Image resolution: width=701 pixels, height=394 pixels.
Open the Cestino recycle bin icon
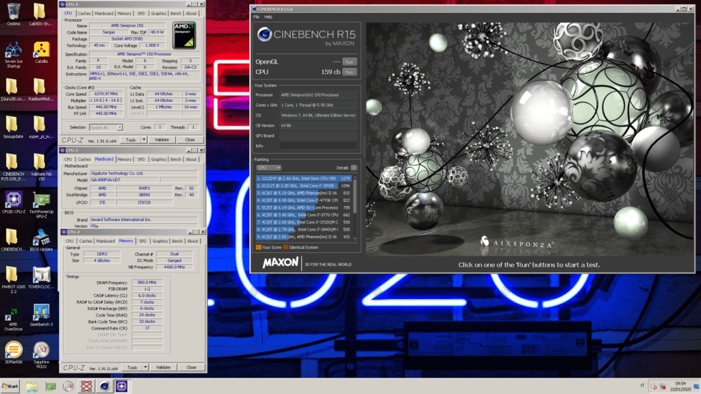point(14,14)
